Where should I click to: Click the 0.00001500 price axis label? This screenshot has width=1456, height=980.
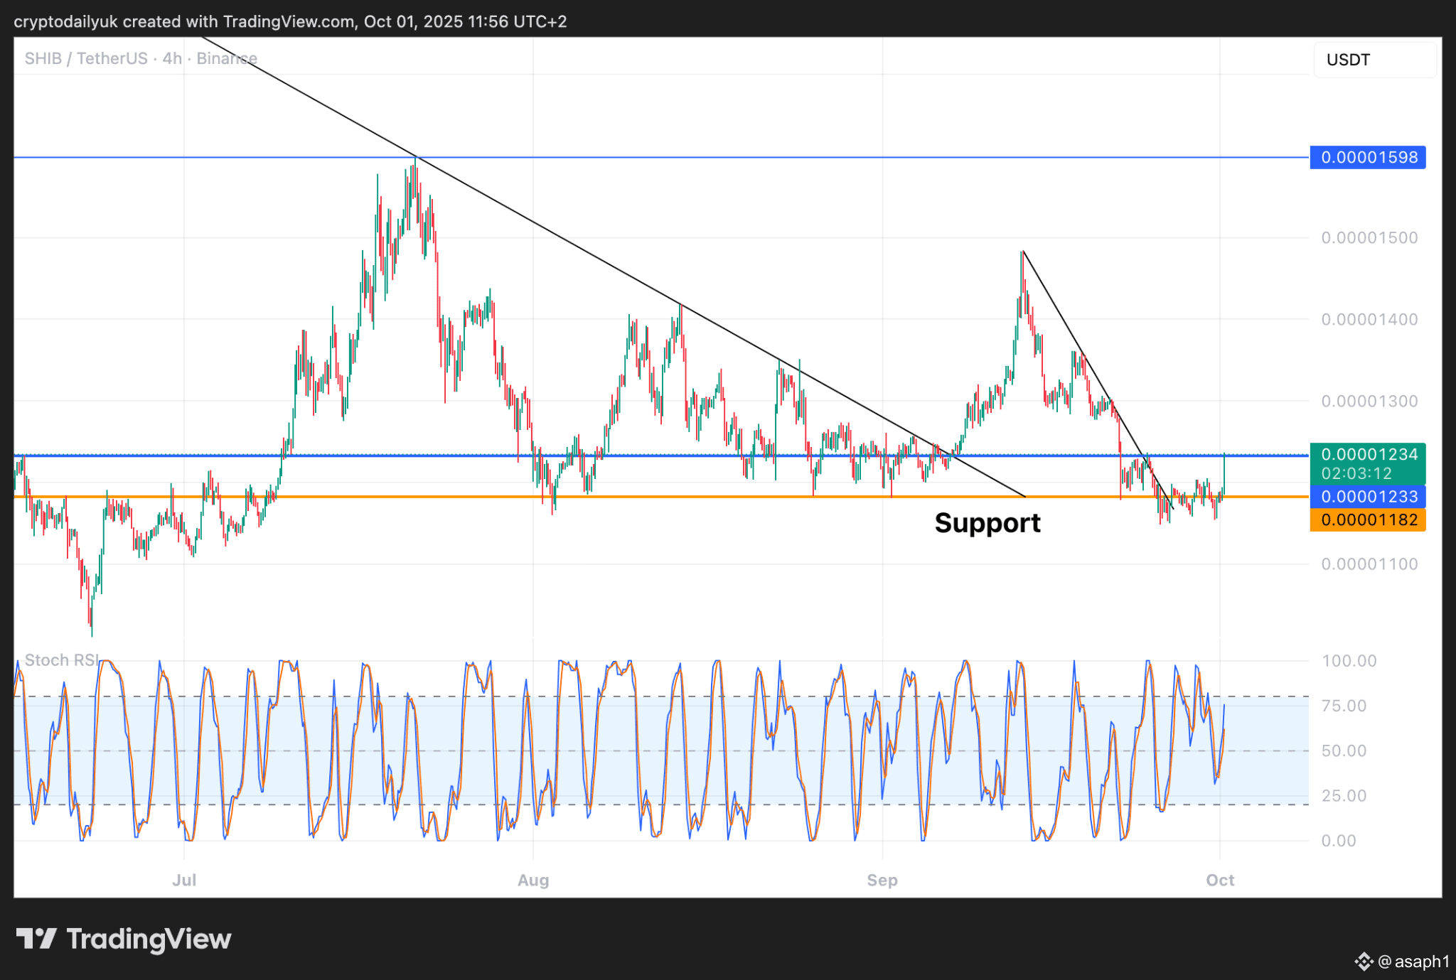click(x=1369, y=238)
